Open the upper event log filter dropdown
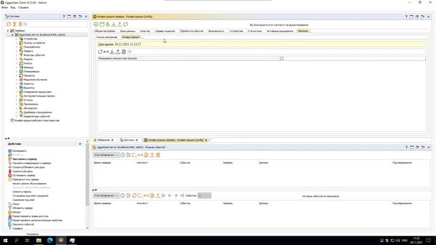This screenshot has width=436, height=245. 106,155
